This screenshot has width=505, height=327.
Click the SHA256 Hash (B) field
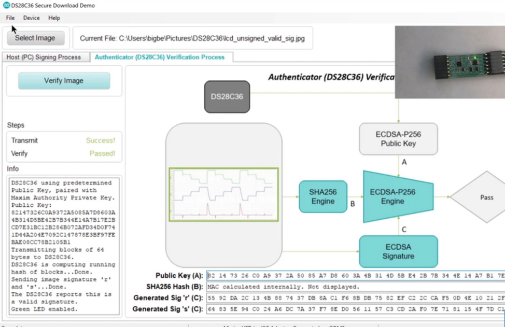[356, 287]
